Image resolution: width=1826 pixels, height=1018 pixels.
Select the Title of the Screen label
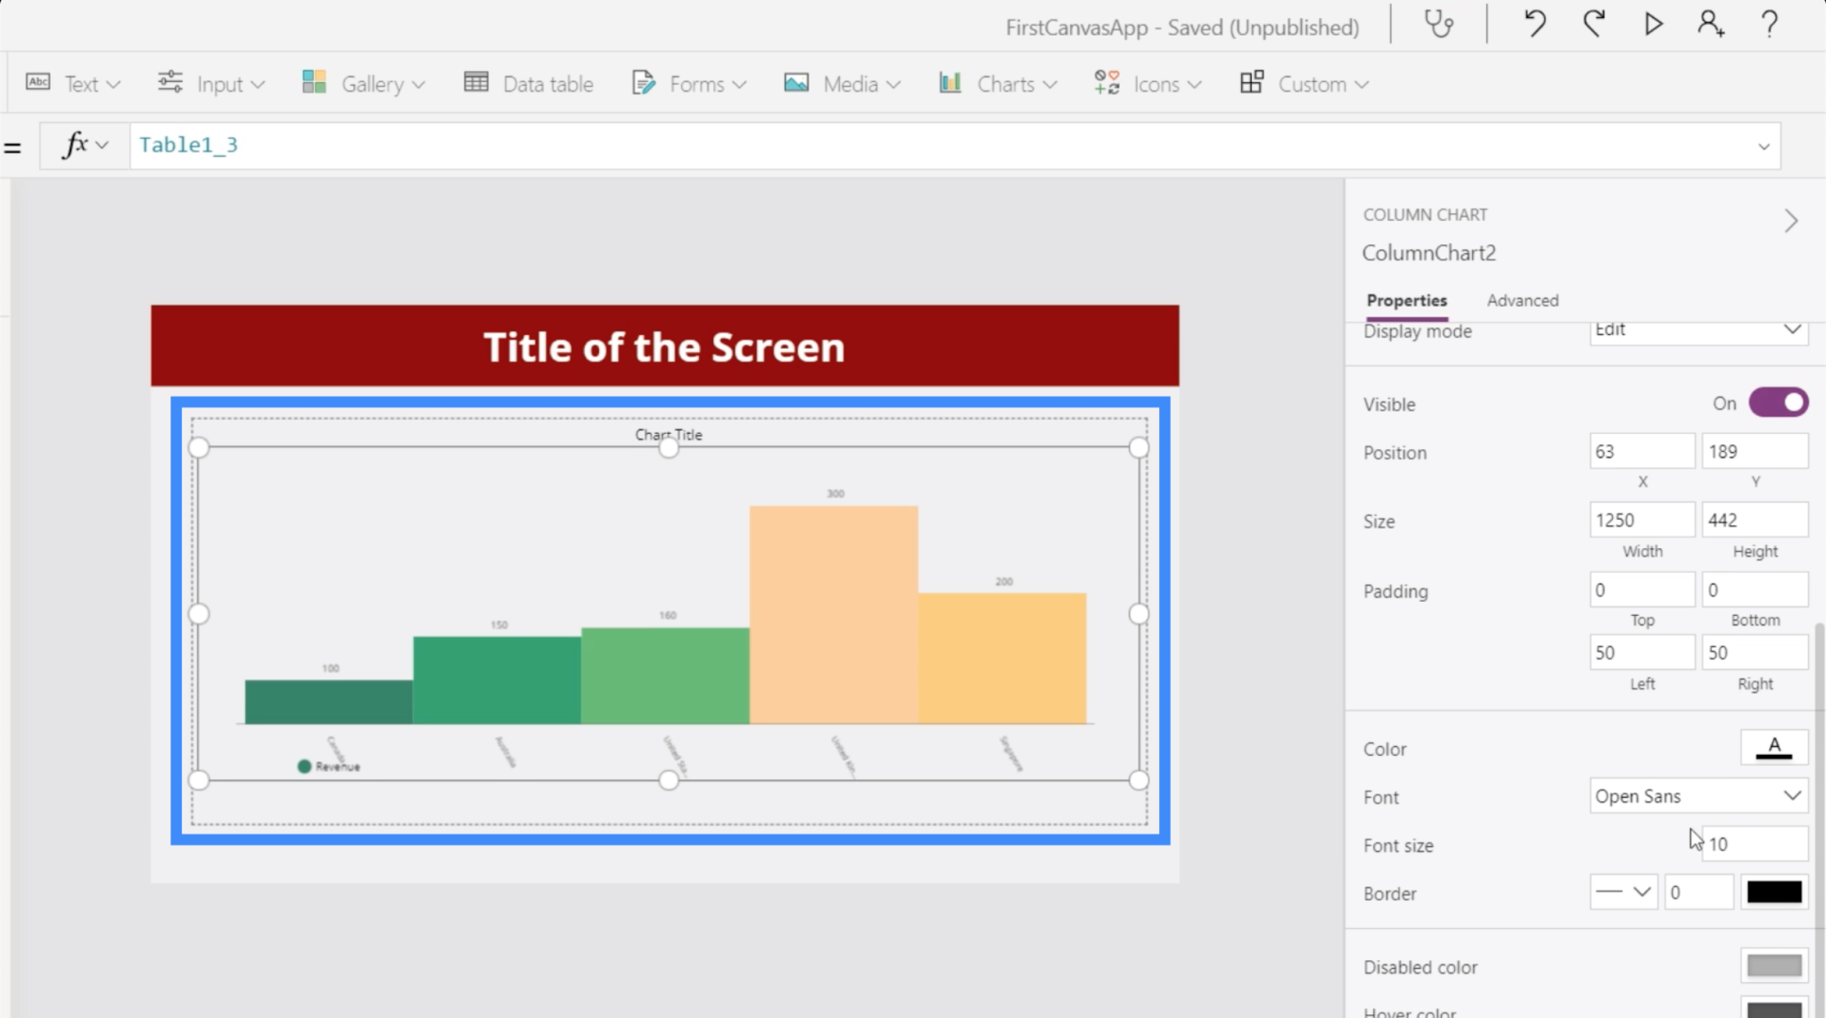[x=664, y=347]
